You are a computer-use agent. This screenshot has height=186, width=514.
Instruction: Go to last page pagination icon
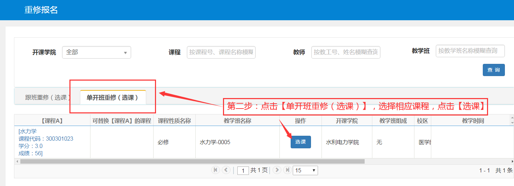click(x=287, y=170)
